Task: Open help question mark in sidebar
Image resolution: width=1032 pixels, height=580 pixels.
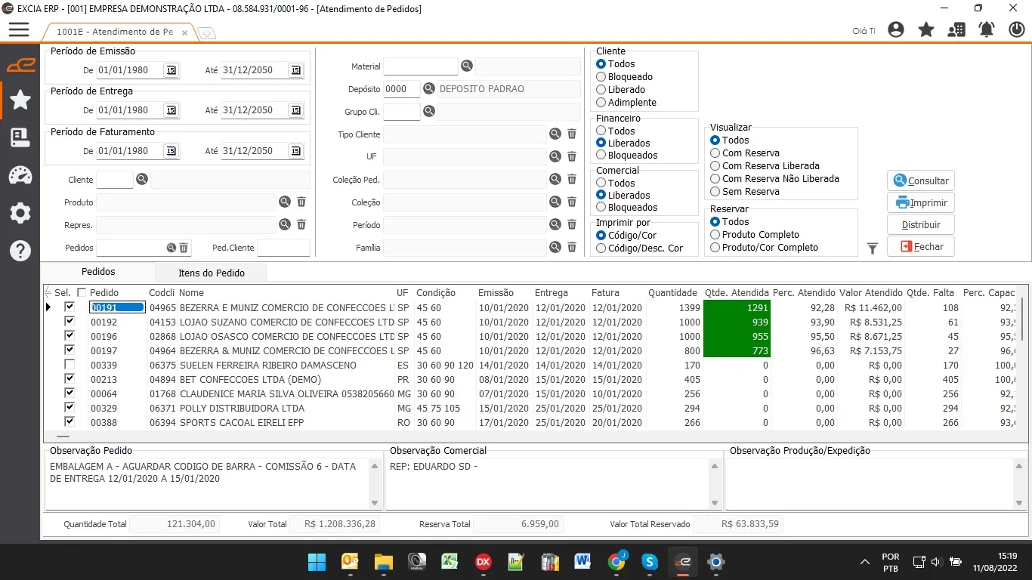Action: (20, 251)
